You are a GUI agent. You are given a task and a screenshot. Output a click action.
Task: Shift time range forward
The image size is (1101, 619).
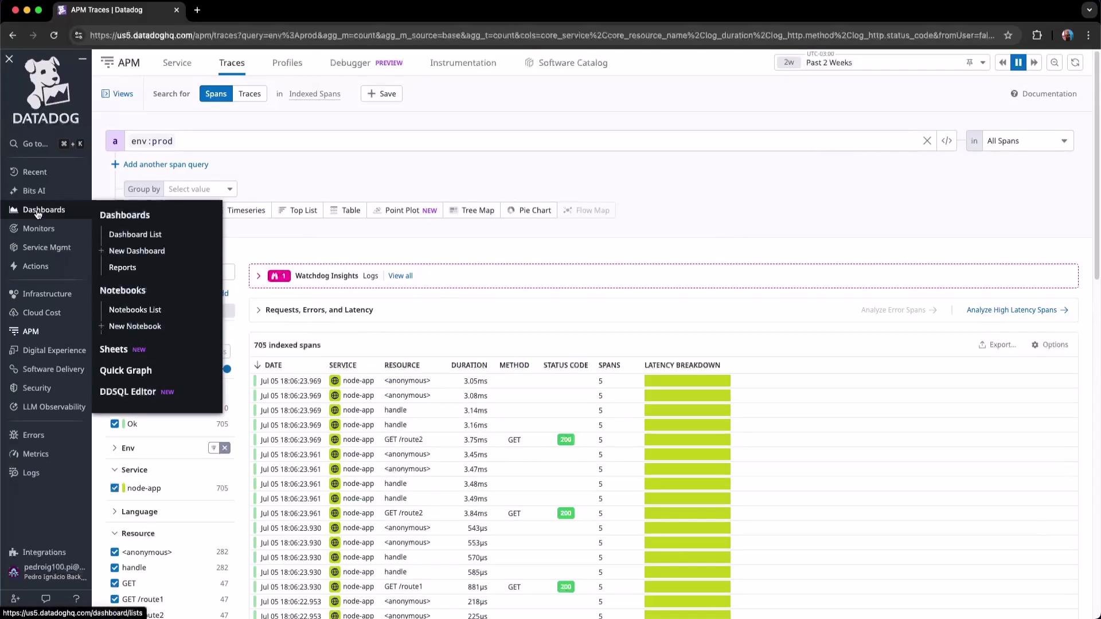1034,62
